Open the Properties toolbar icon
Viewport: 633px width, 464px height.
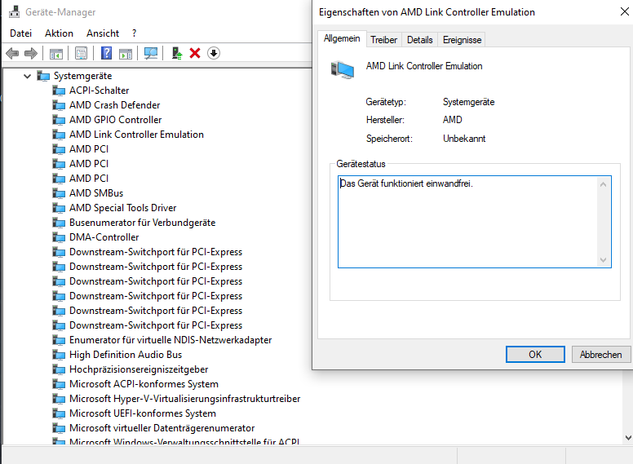click(81, 53)
